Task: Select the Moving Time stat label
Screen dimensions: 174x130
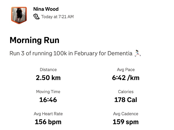Action: tap(48, 92)
